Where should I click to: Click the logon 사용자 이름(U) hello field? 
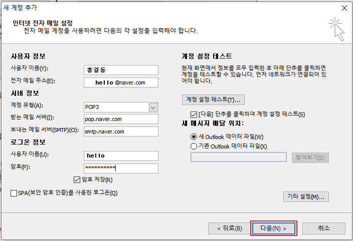[x=121, y=156]
